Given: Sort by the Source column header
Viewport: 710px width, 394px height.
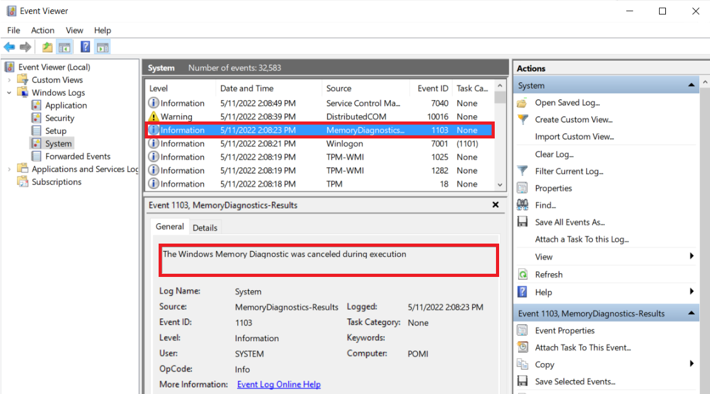Looking at the screenshot, I should (x=366, y=88).
